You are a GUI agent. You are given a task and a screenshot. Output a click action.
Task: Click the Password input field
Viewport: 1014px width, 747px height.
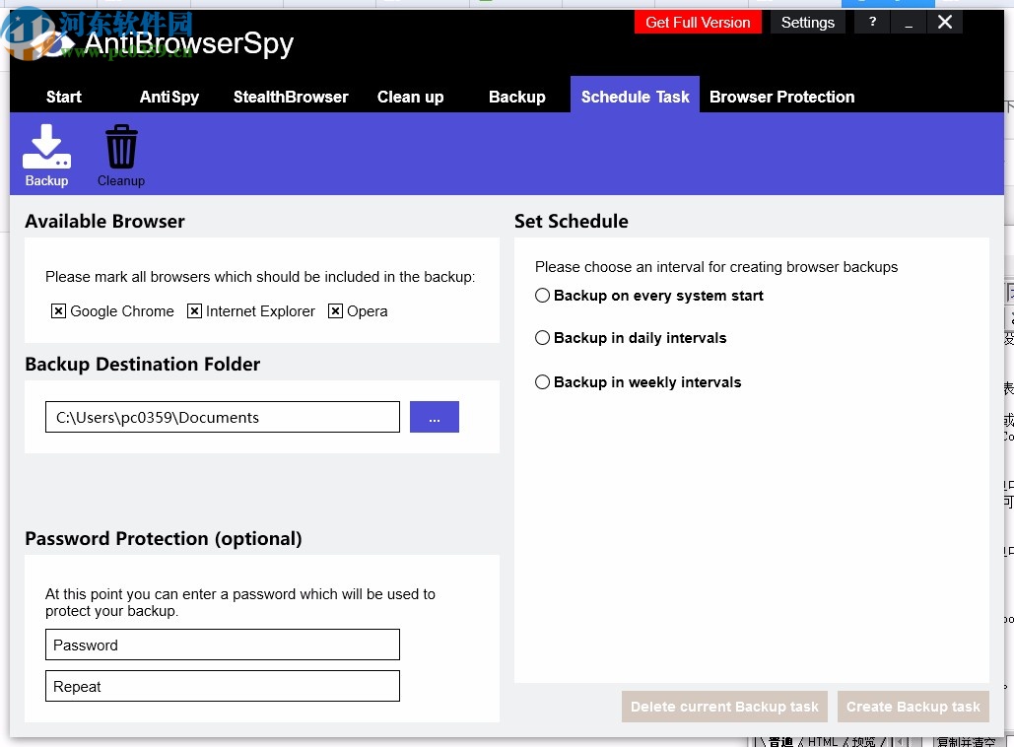pos(222,645)
